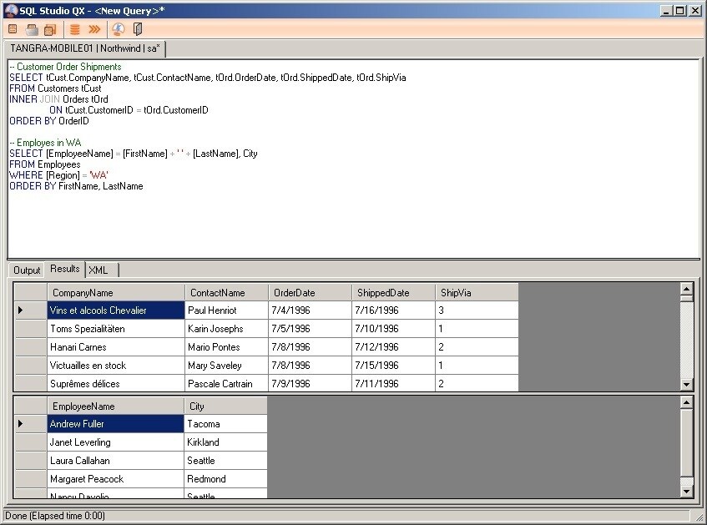707x525 pixels.
Task: Click the globe lightning connection icon
Action: (119, 29)
